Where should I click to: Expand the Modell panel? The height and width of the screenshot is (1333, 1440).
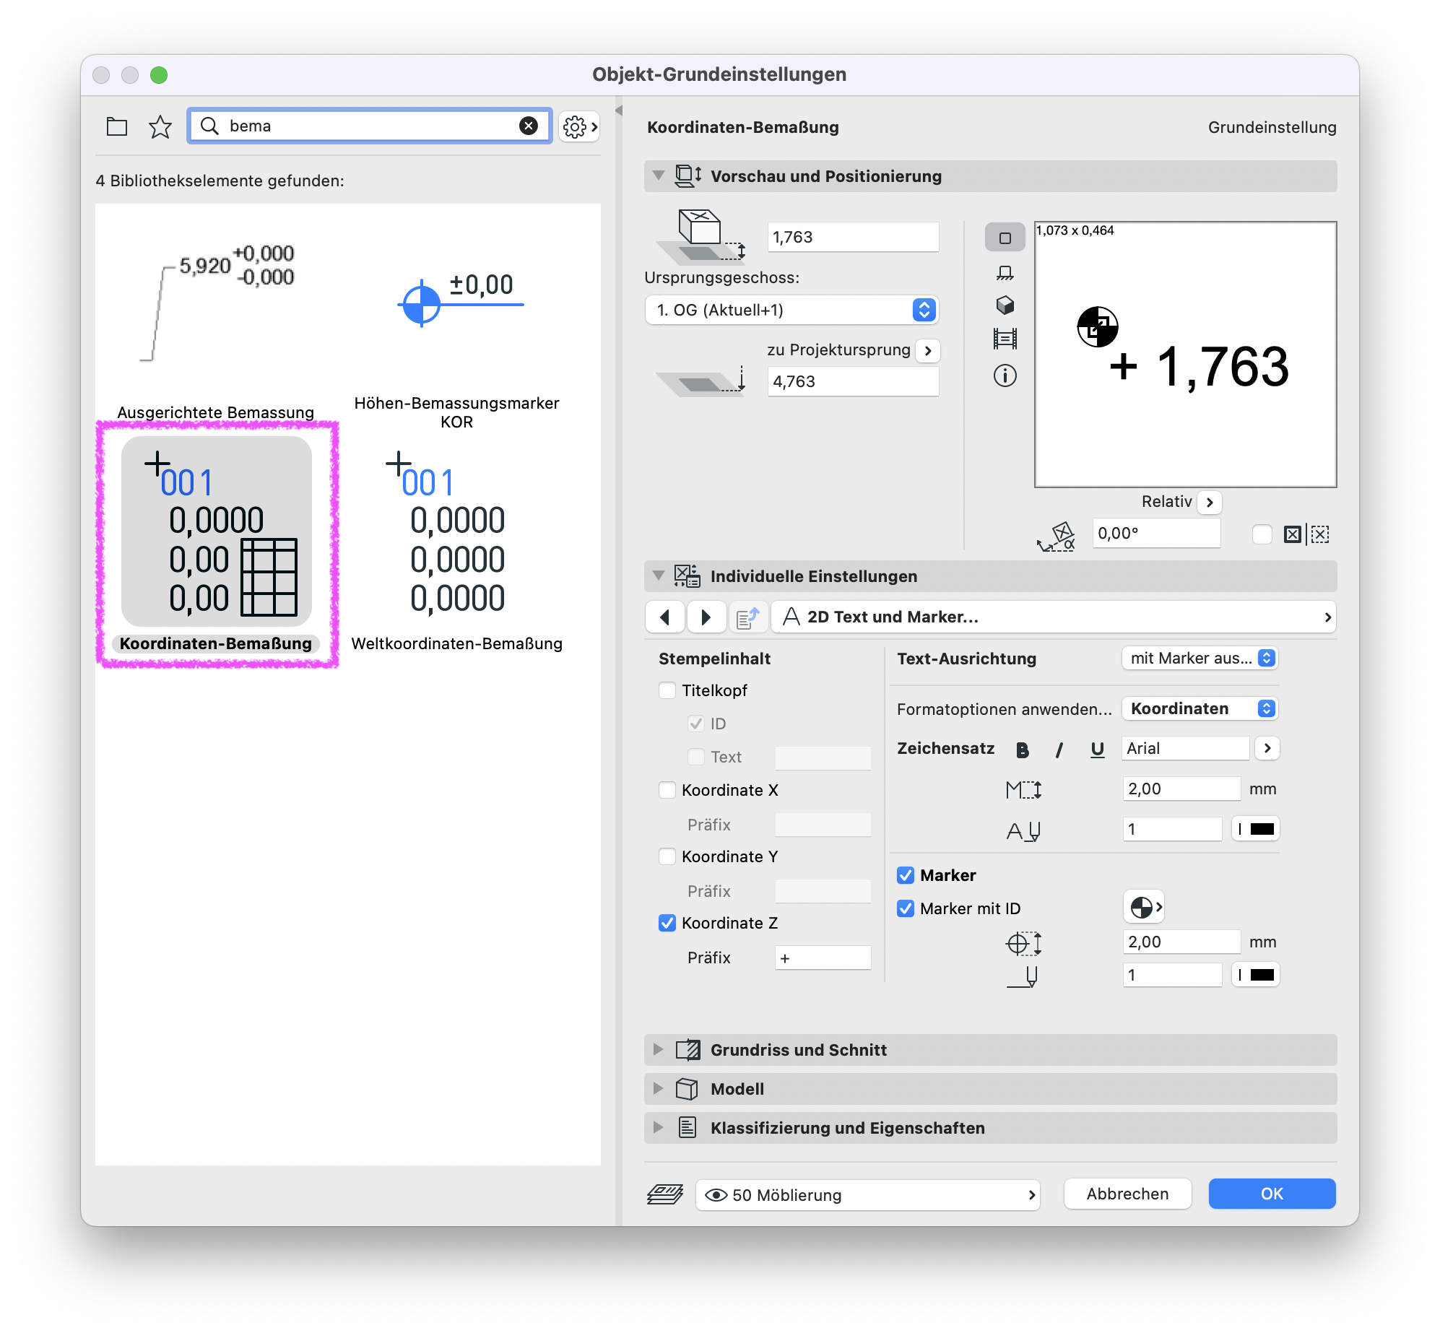point(658,1088)
